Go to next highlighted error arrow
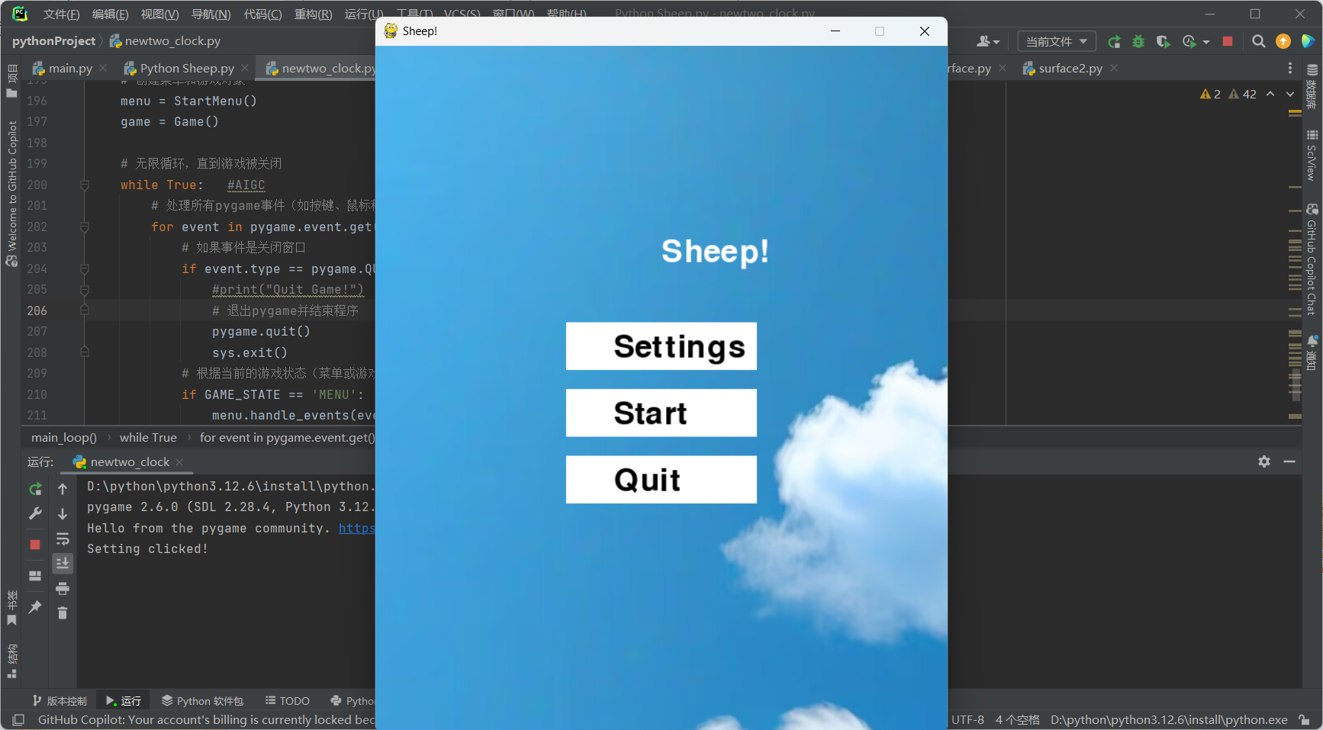This screenshot has height=730, width=1323. pyautogui.click(x=1290, y=94)
